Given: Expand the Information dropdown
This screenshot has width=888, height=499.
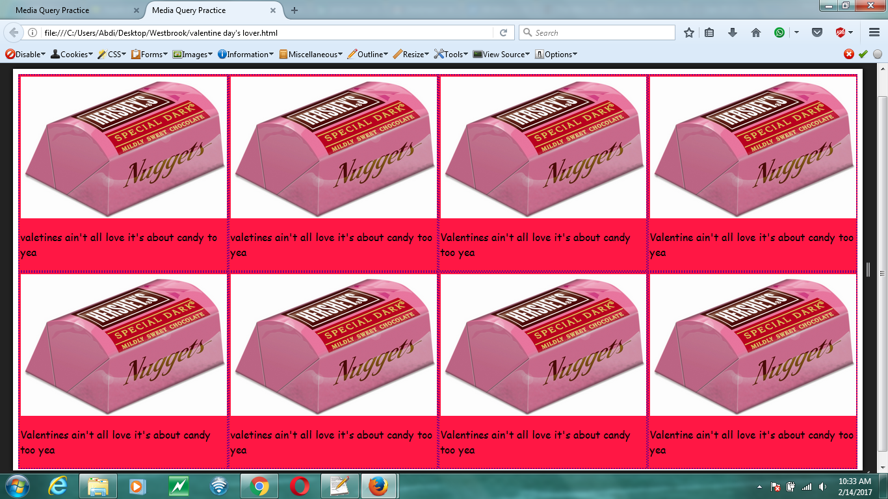Looking at the screenshot, I should (x=246, y=55).
